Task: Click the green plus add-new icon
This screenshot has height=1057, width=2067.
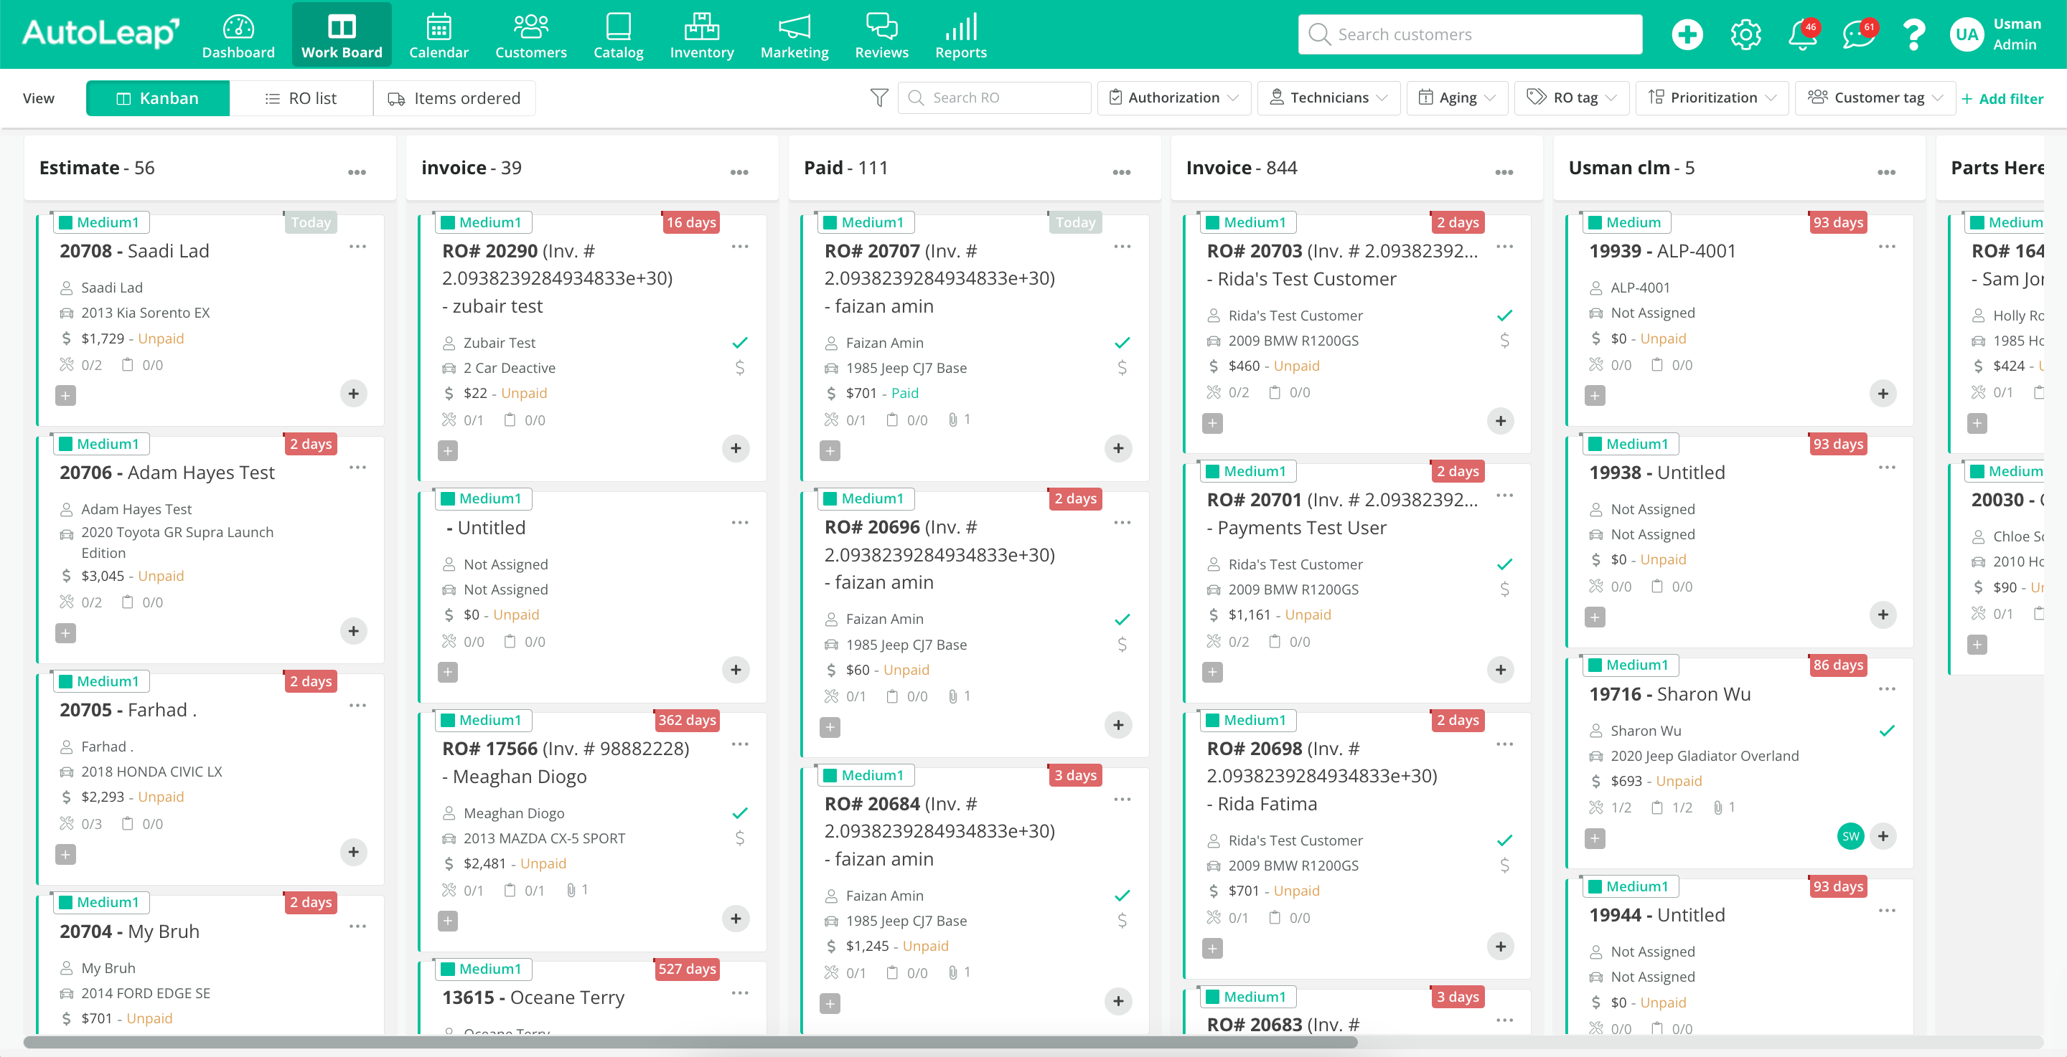Action: point(1687,34)
